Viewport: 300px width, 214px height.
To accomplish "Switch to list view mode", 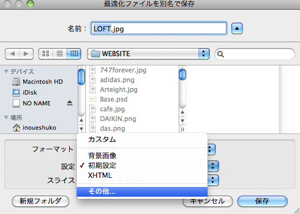I will tap(59, 54).
